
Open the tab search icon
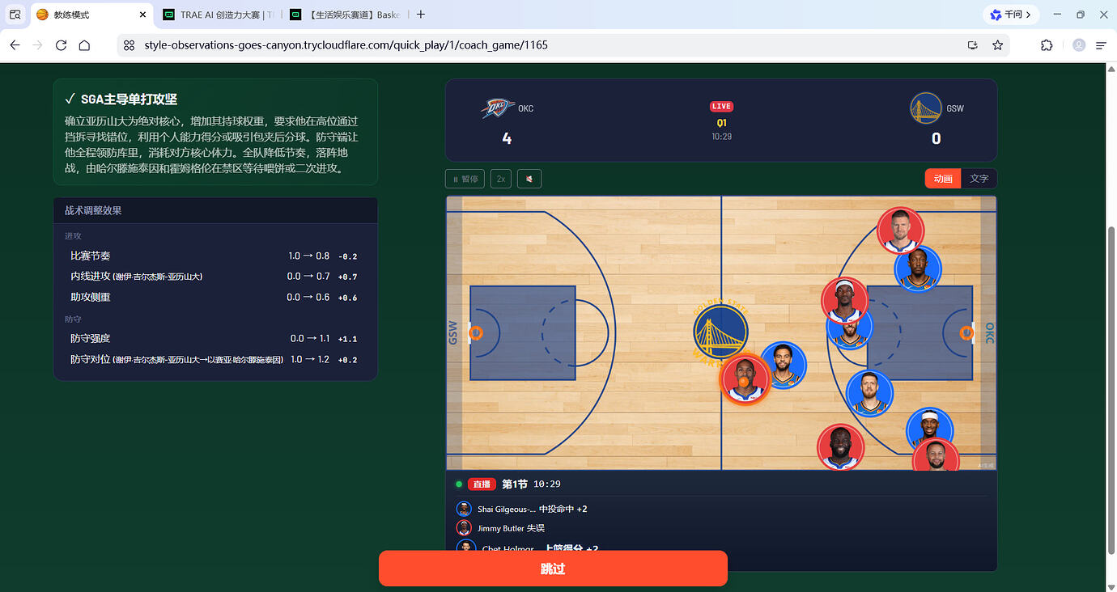pos(15,15)
